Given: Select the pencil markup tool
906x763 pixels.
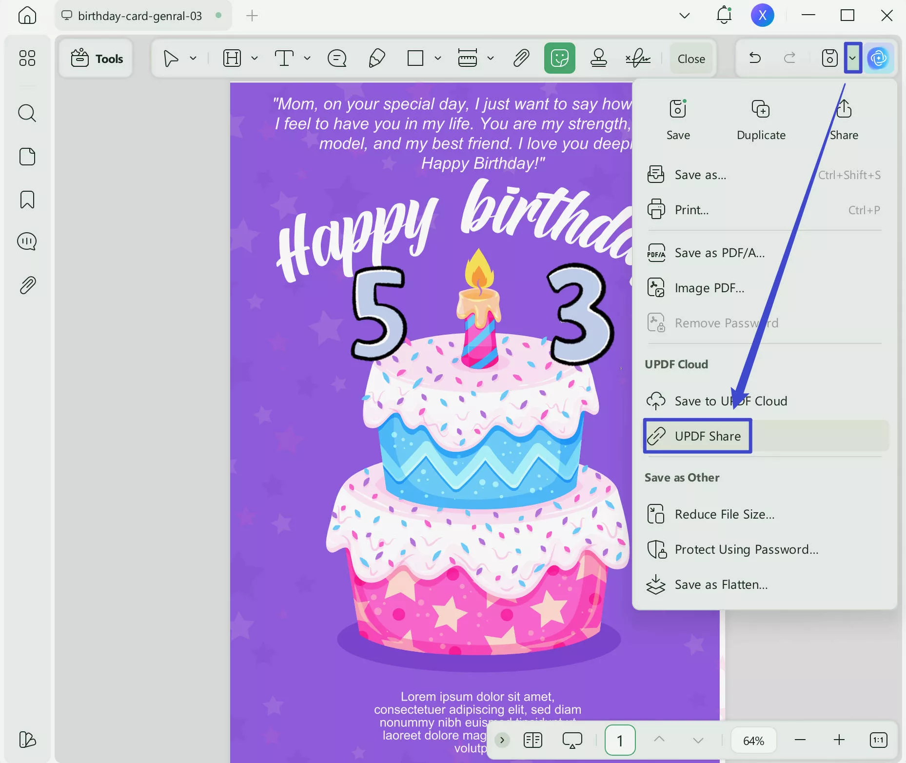Looking at the screenshot, I should pos(375,58).
